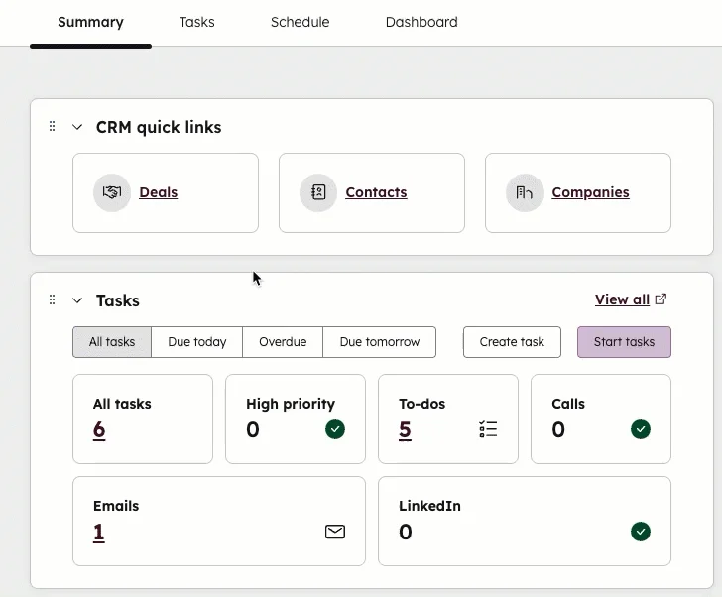722x597 pixels.
Task: Open the All tasks count of 6
Action: click(99, 429)
